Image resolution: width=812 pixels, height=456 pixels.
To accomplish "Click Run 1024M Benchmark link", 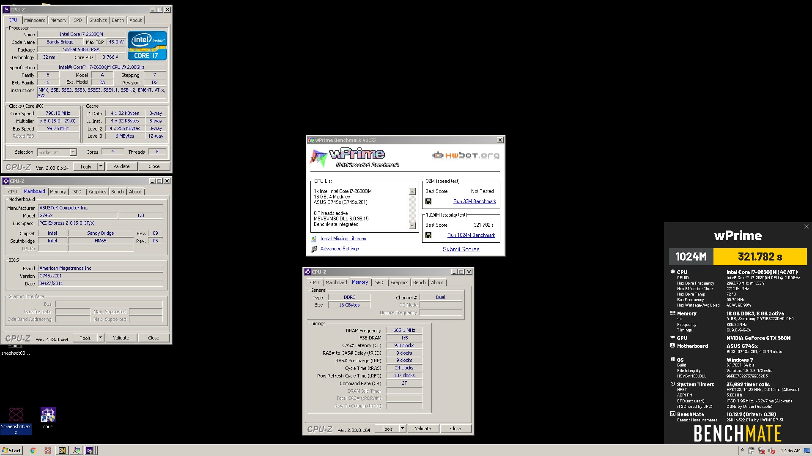I will 471,236.
